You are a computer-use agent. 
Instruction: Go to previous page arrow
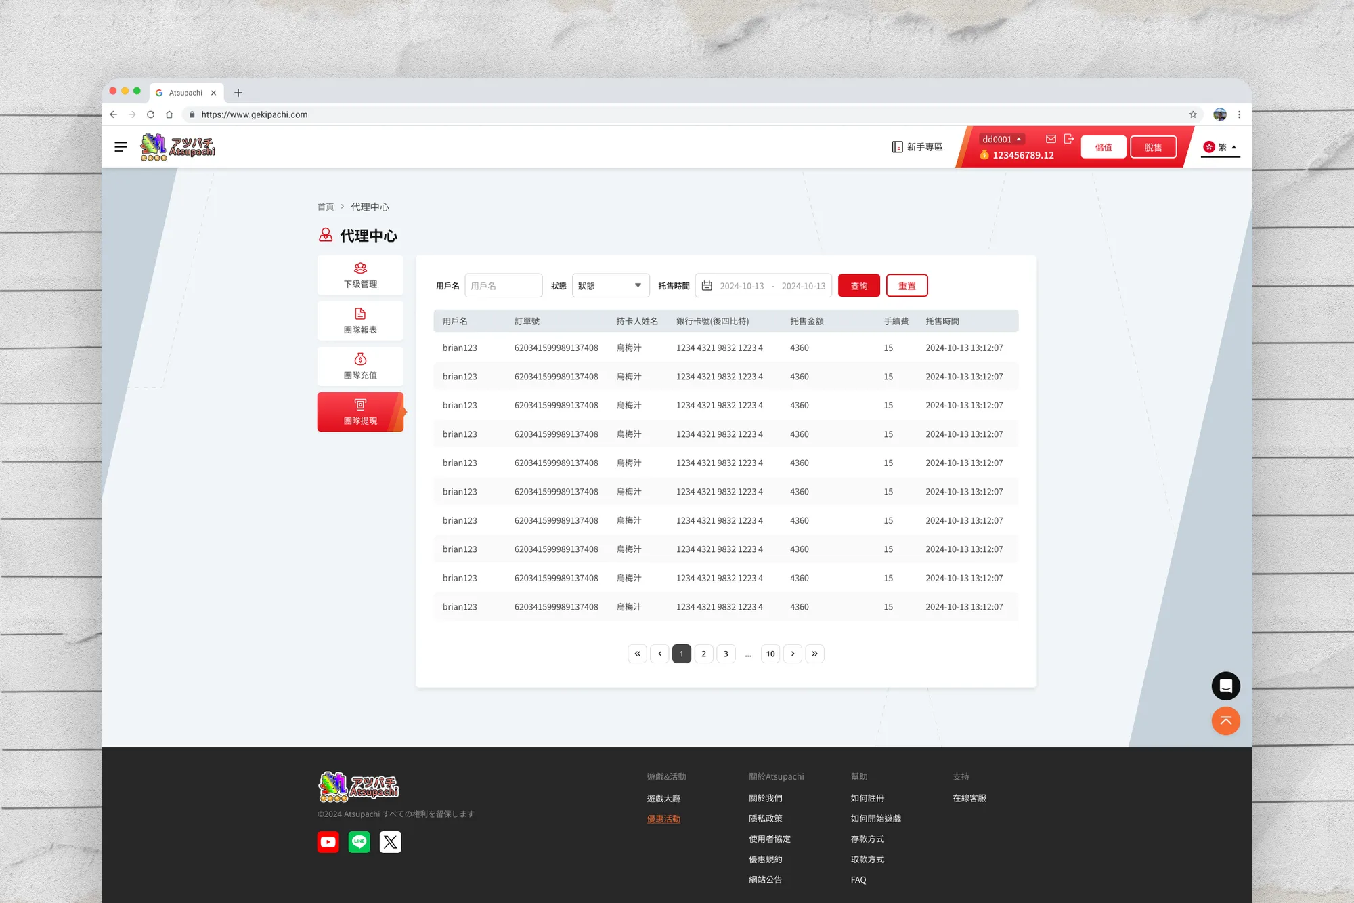659,654
